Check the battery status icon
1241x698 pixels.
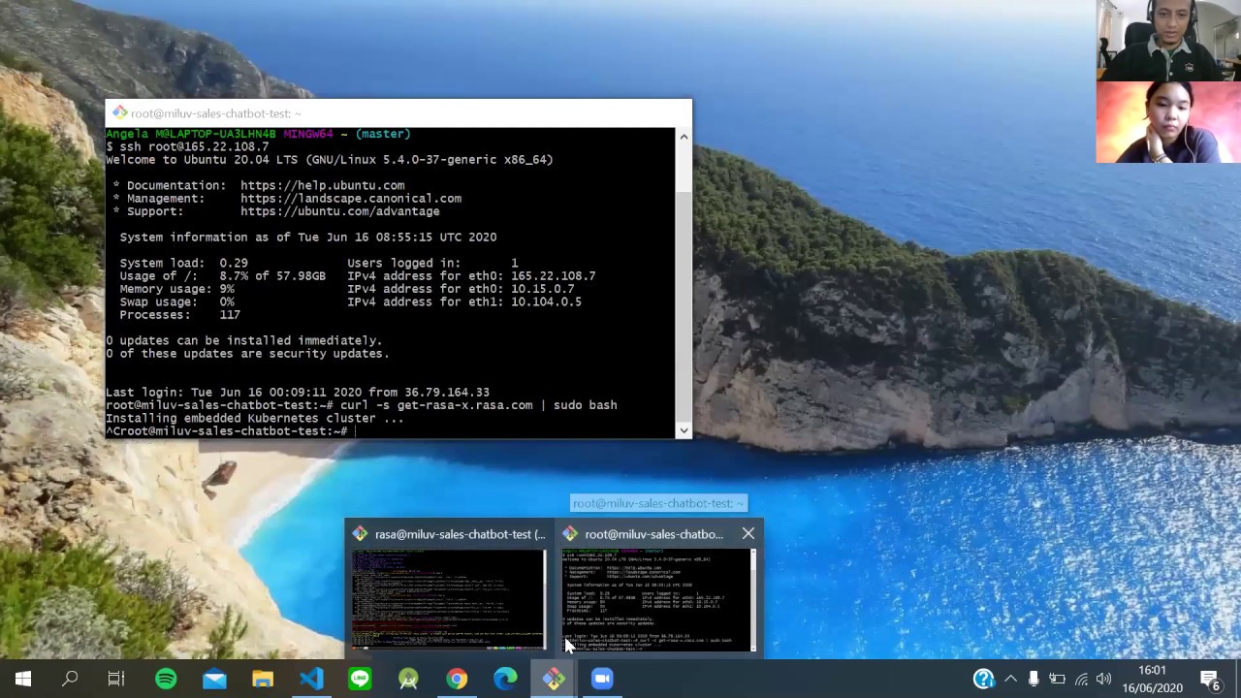(1057, 679)
